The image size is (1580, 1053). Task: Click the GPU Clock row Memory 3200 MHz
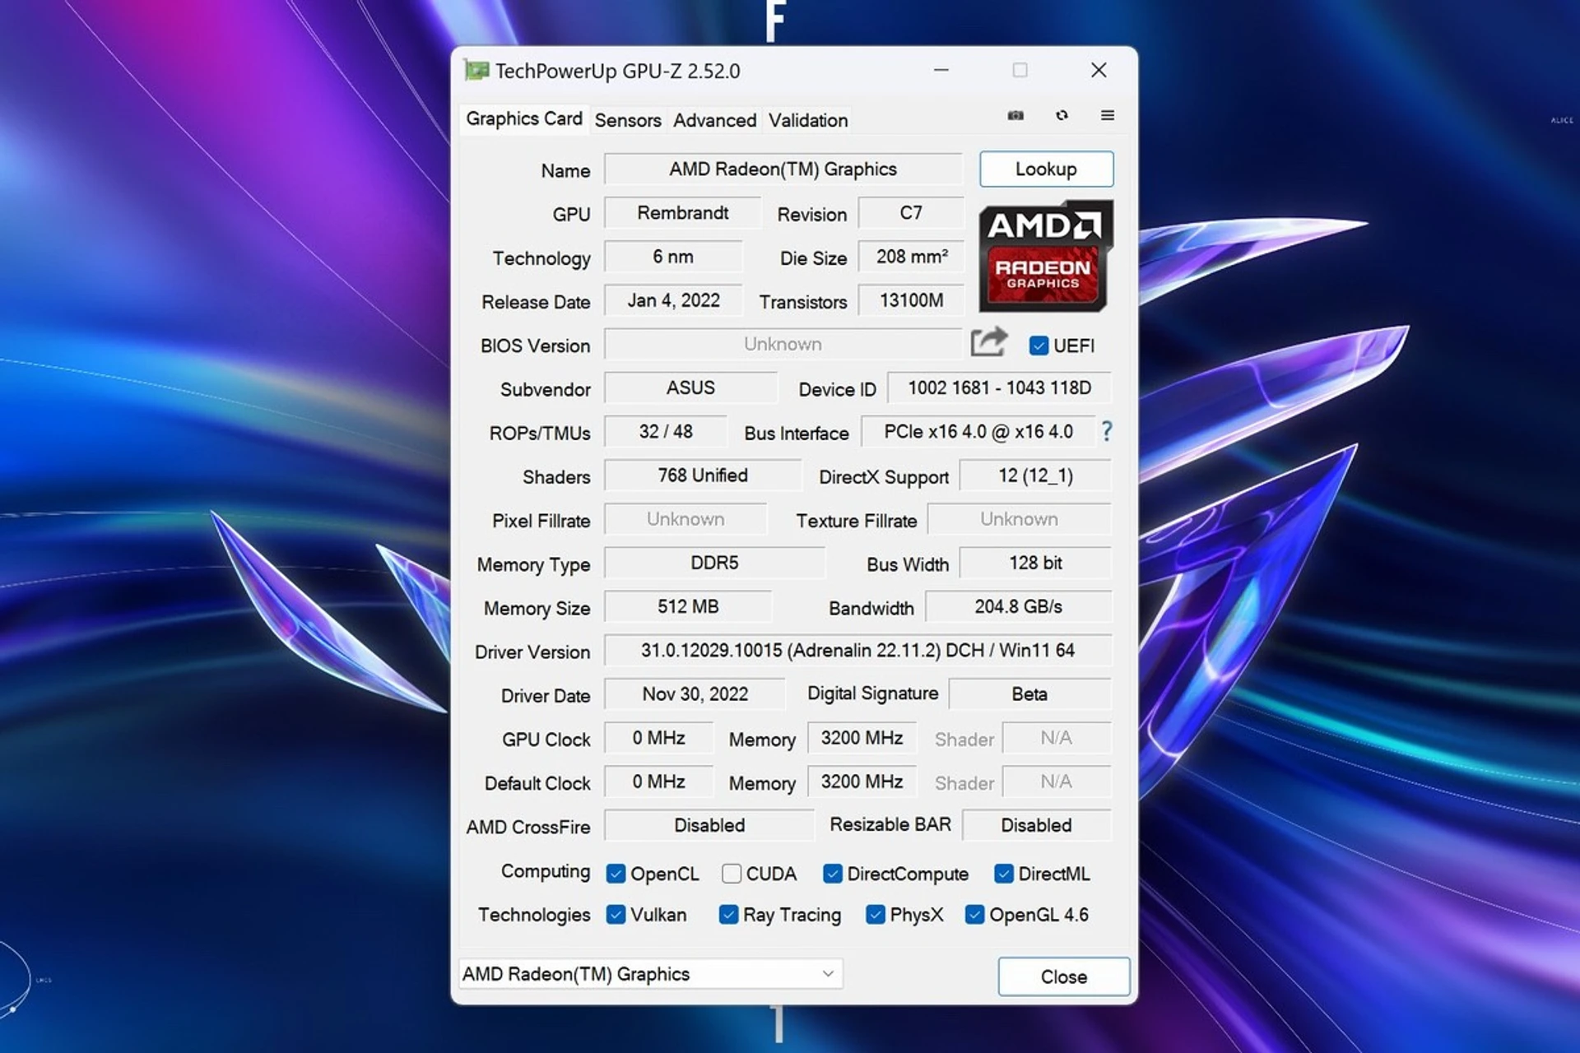point(862,738)
